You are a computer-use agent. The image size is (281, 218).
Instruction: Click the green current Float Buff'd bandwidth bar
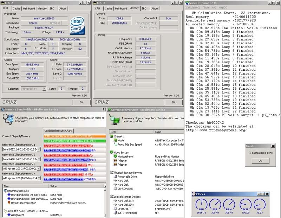[x=74, y=141]
